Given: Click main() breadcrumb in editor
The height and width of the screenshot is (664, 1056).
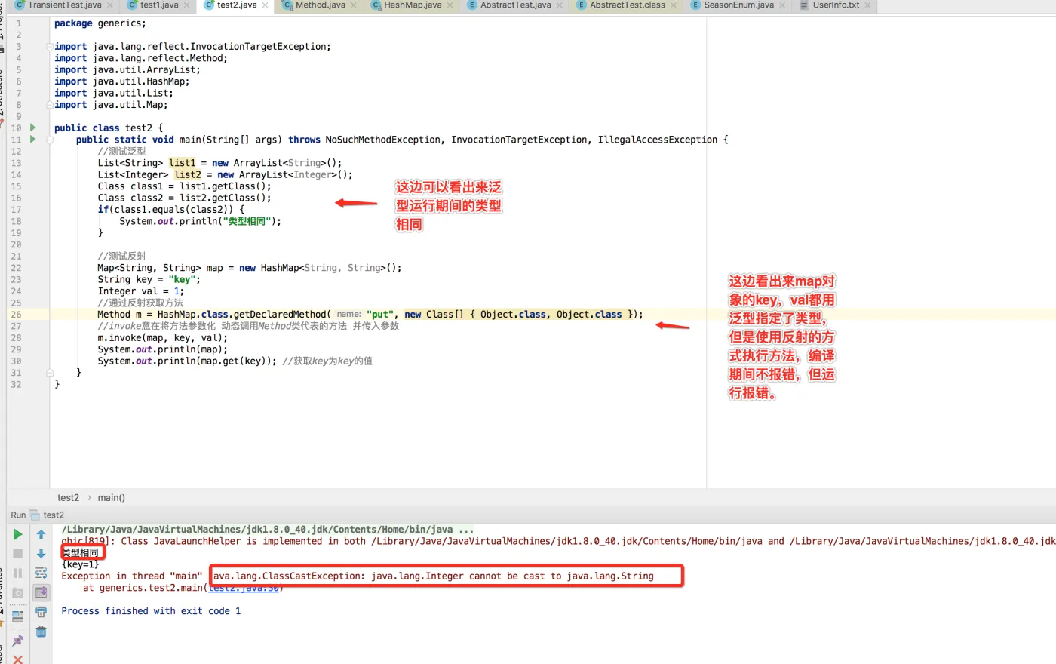Looking at the screenshot, I should [x=111, y=498].
